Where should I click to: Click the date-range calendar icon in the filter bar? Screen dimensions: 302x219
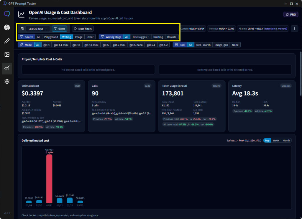22,29
